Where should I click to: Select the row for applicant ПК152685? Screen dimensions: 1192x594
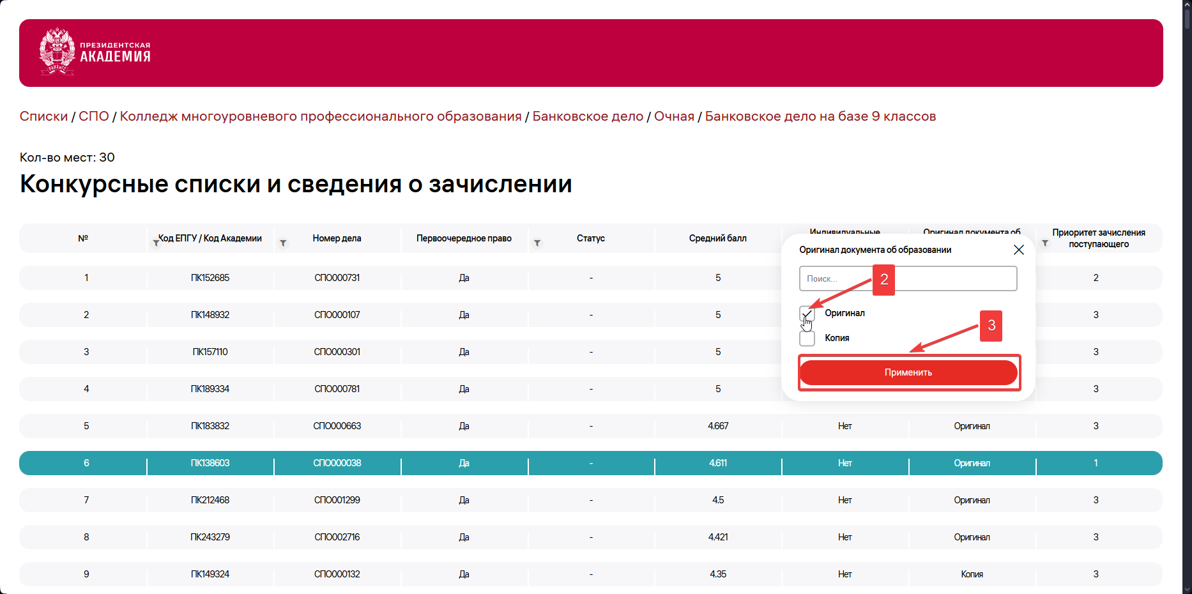point(210,277)
